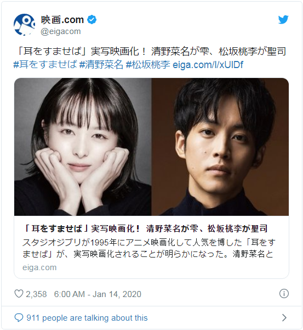303x330 pixels.
Task: Open the 映画.com account name
Action: 62,20
